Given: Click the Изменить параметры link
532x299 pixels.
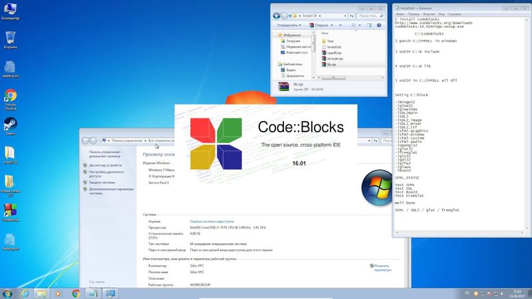Looking at the screenshot, I should coord(382,268).
